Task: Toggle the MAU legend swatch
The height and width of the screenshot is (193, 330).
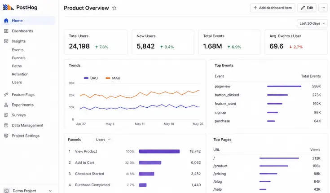Action: click(x=108, y=78)
